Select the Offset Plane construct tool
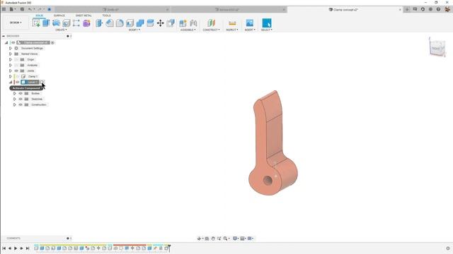The image size is (453, 254). point(211,23)
